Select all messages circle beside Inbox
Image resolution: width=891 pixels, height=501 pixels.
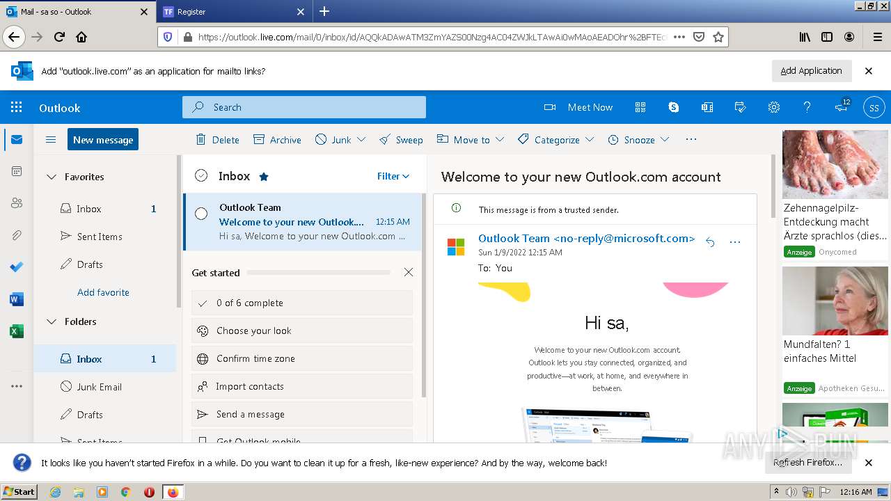click(201, 175)
